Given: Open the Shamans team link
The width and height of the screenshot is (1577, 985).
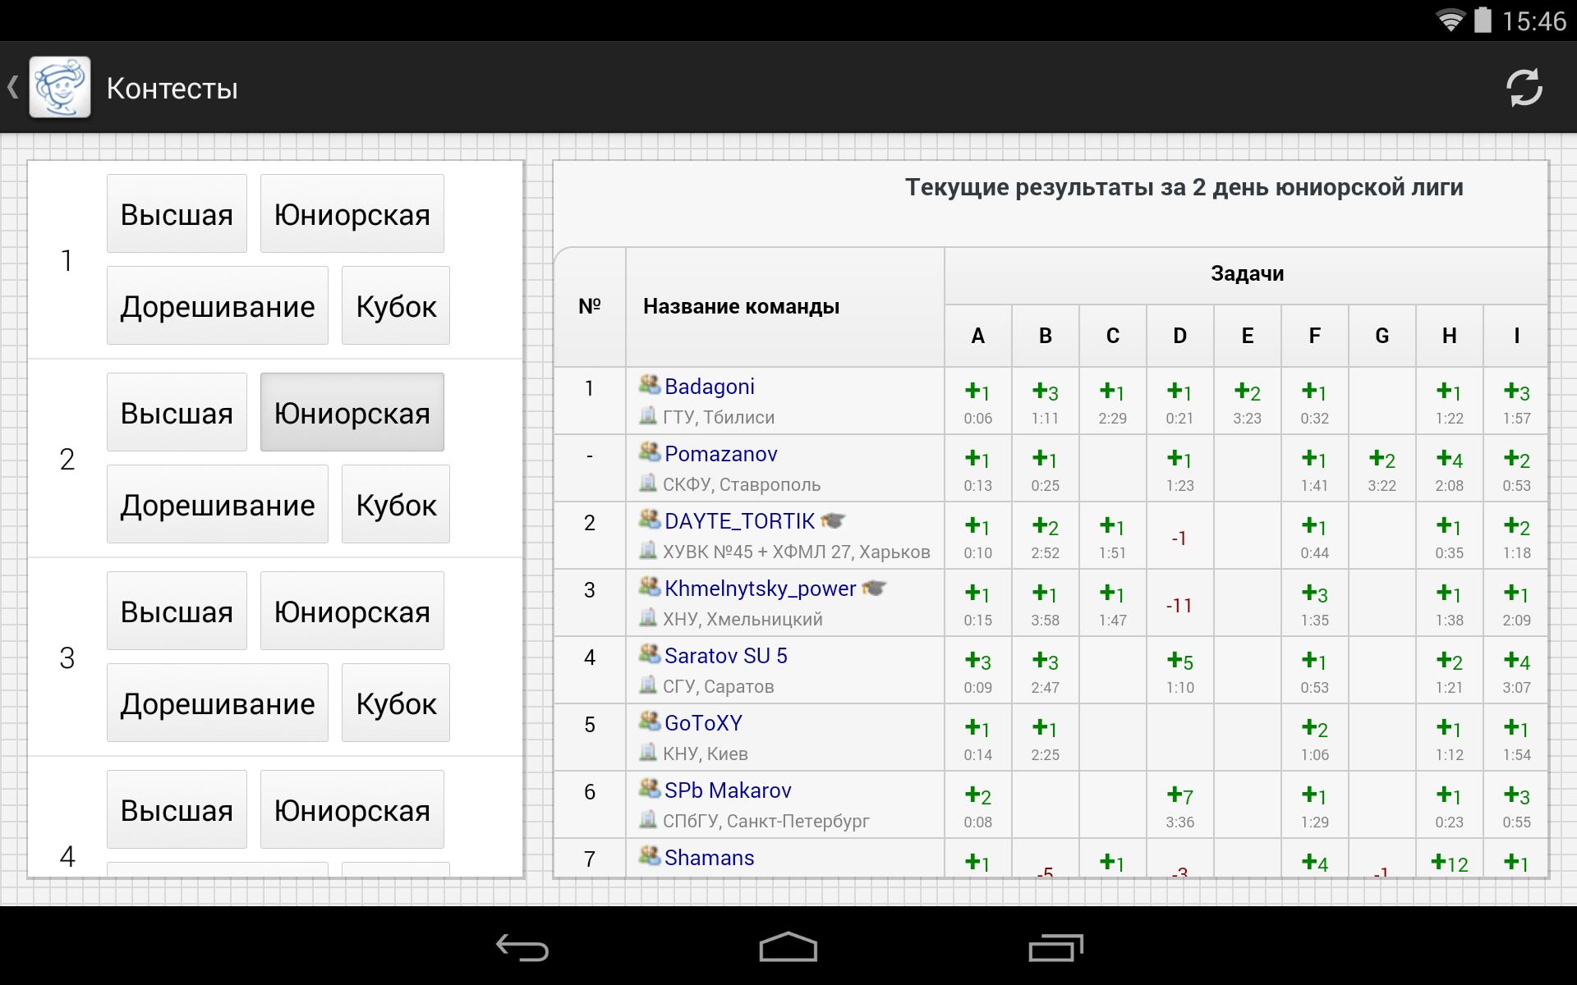Looking at the screenshot, I should pyautogui.click(x=710, y=858).
